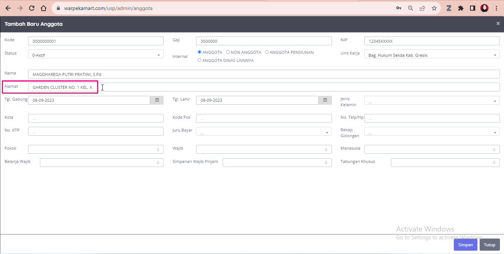Select the ANGGOTA PENSIUNAN radio option

point(267,52)
